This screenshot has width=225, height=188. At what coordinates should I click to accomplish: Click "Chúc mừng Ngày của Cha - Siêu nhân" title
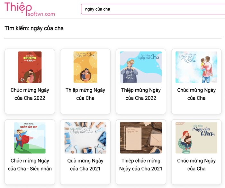tap(30, 165)
